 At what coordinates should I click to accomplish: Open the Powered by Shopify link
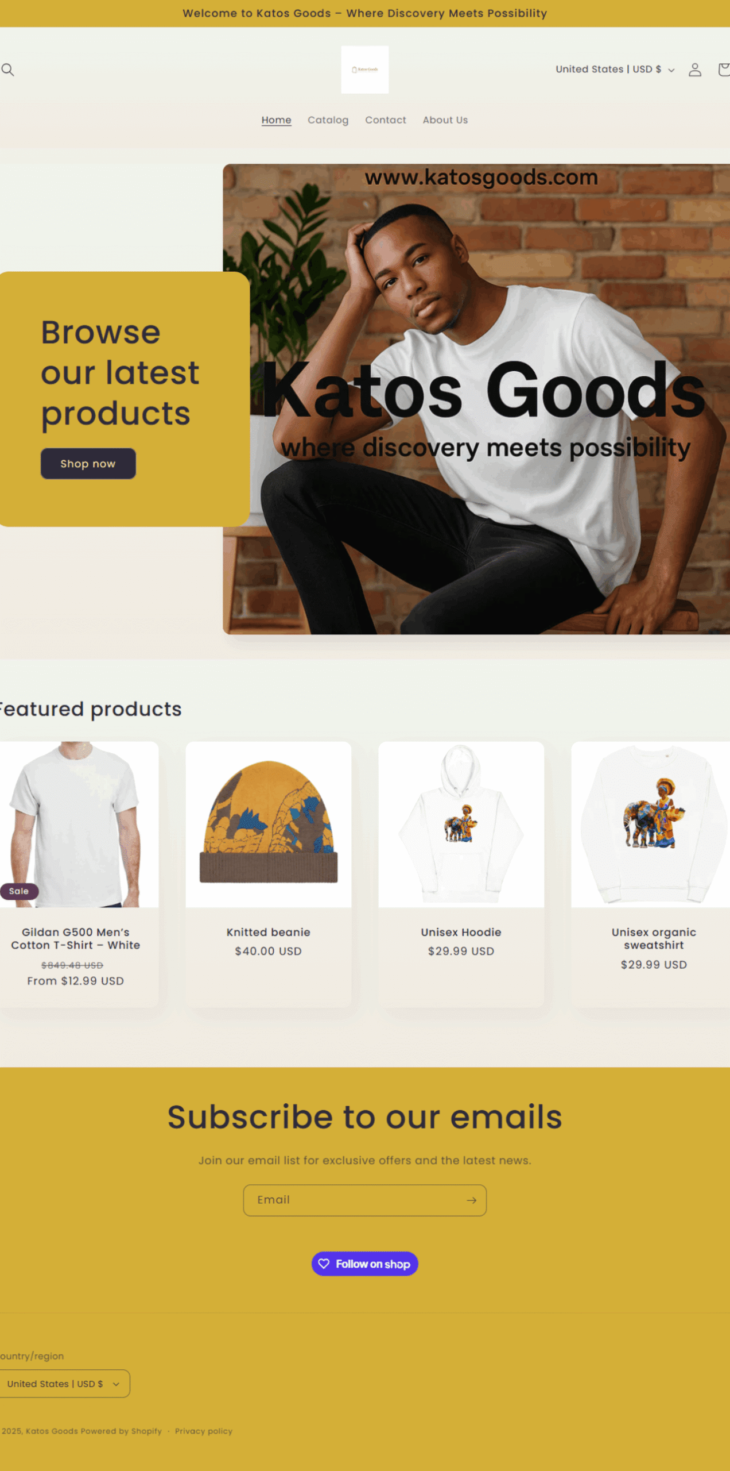[x=121, y=1431]
